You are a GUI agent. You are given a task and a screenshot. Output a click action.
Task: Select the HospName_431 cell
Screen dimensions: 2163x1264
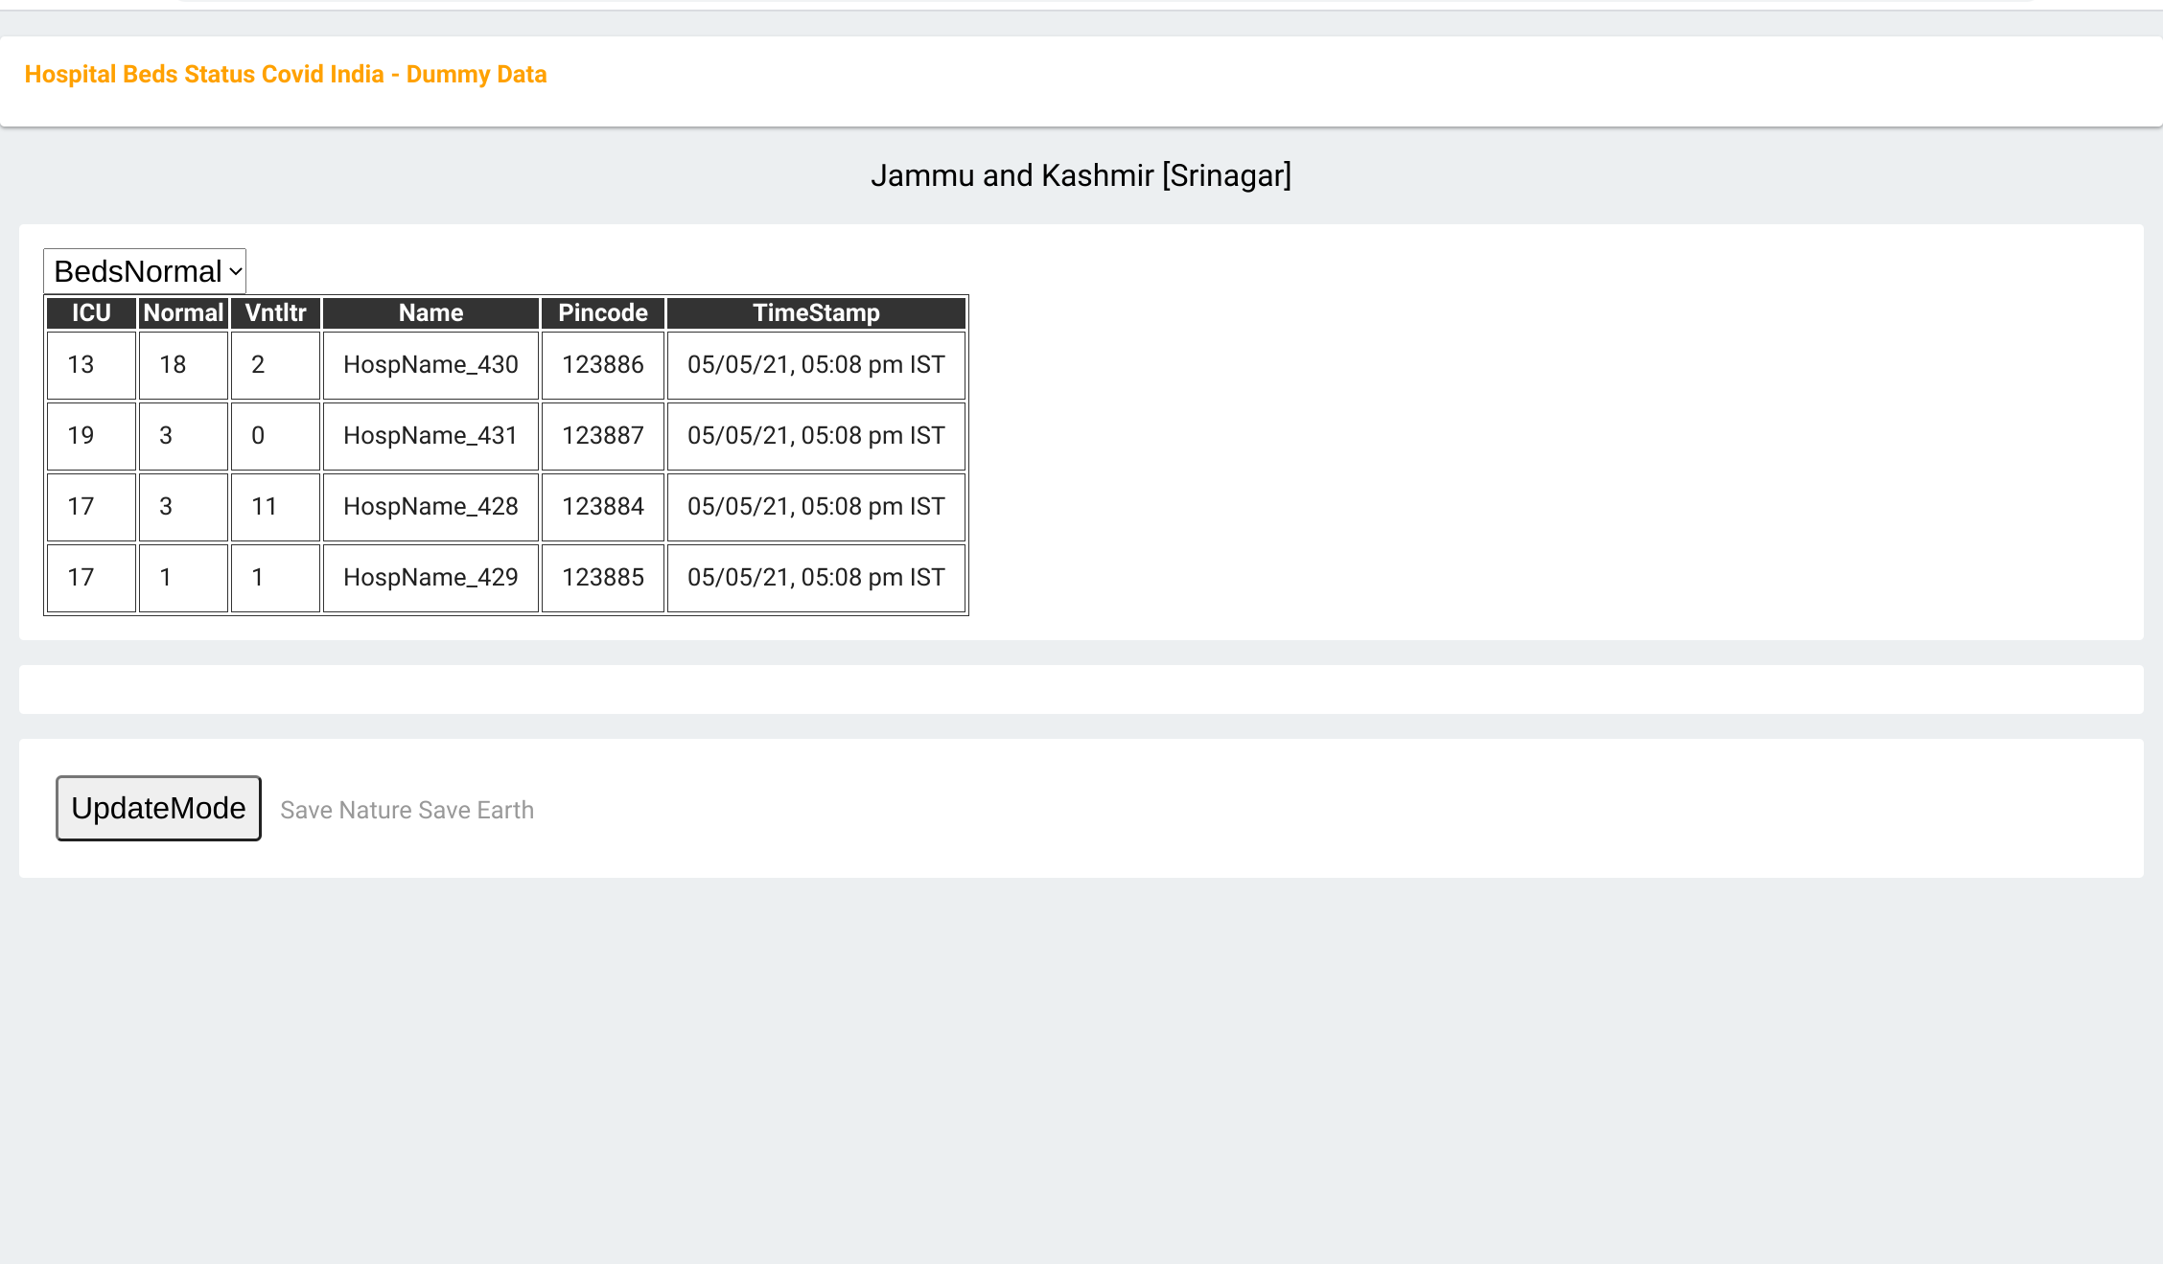click(x=430, y=436)
